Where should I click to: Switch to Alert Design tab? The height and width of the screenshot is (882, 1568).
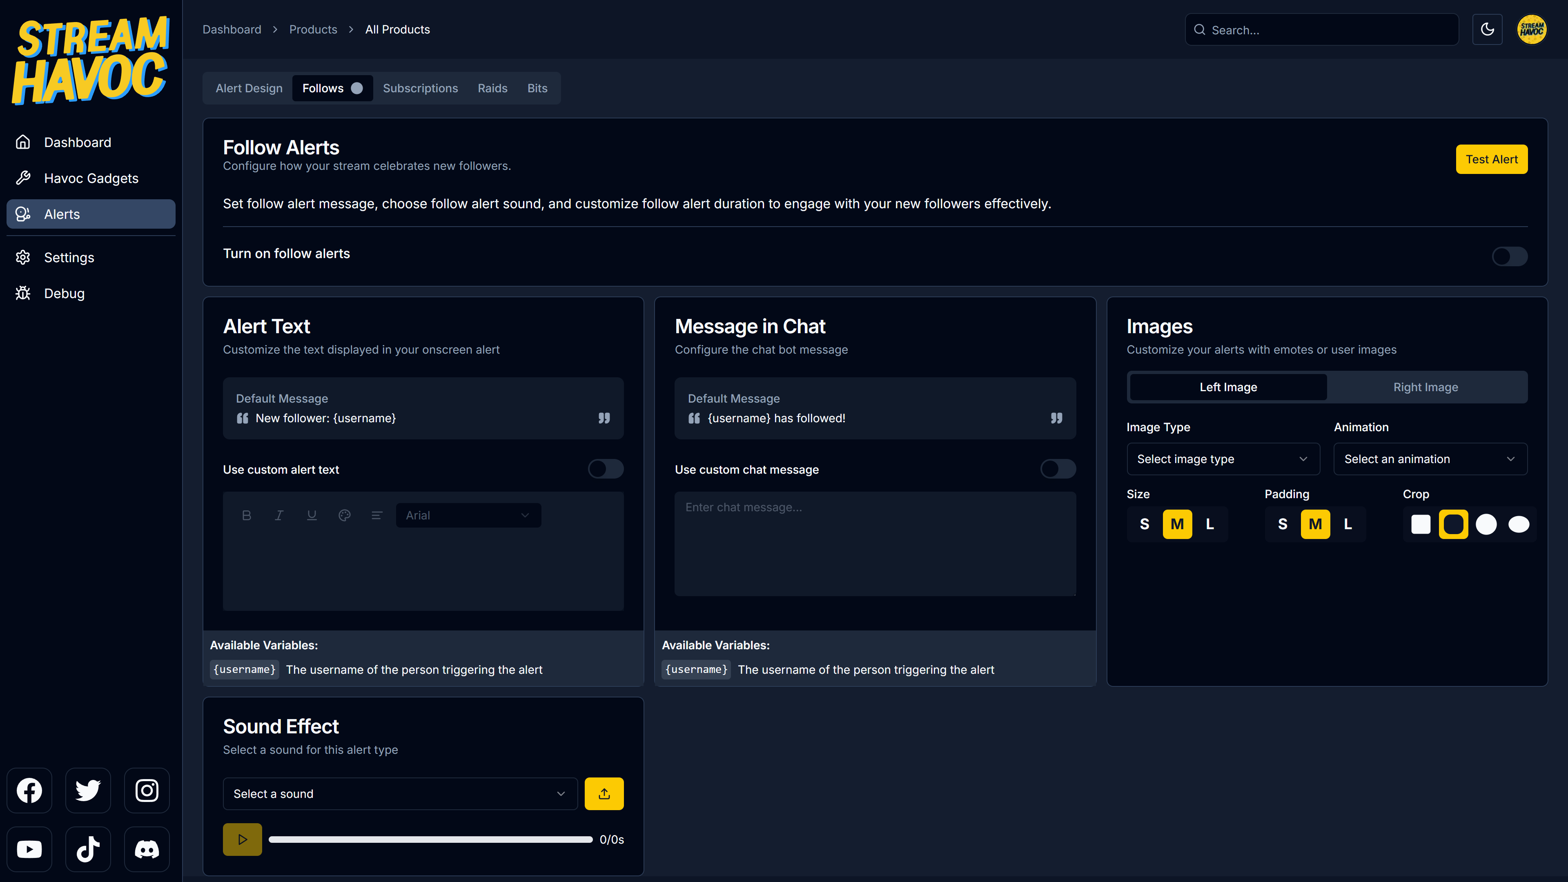tap(249, 88)
